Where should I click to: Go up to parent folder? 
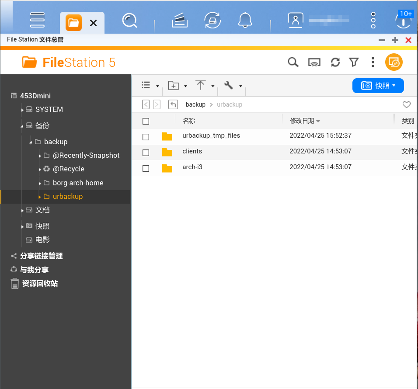coord(173,104)
